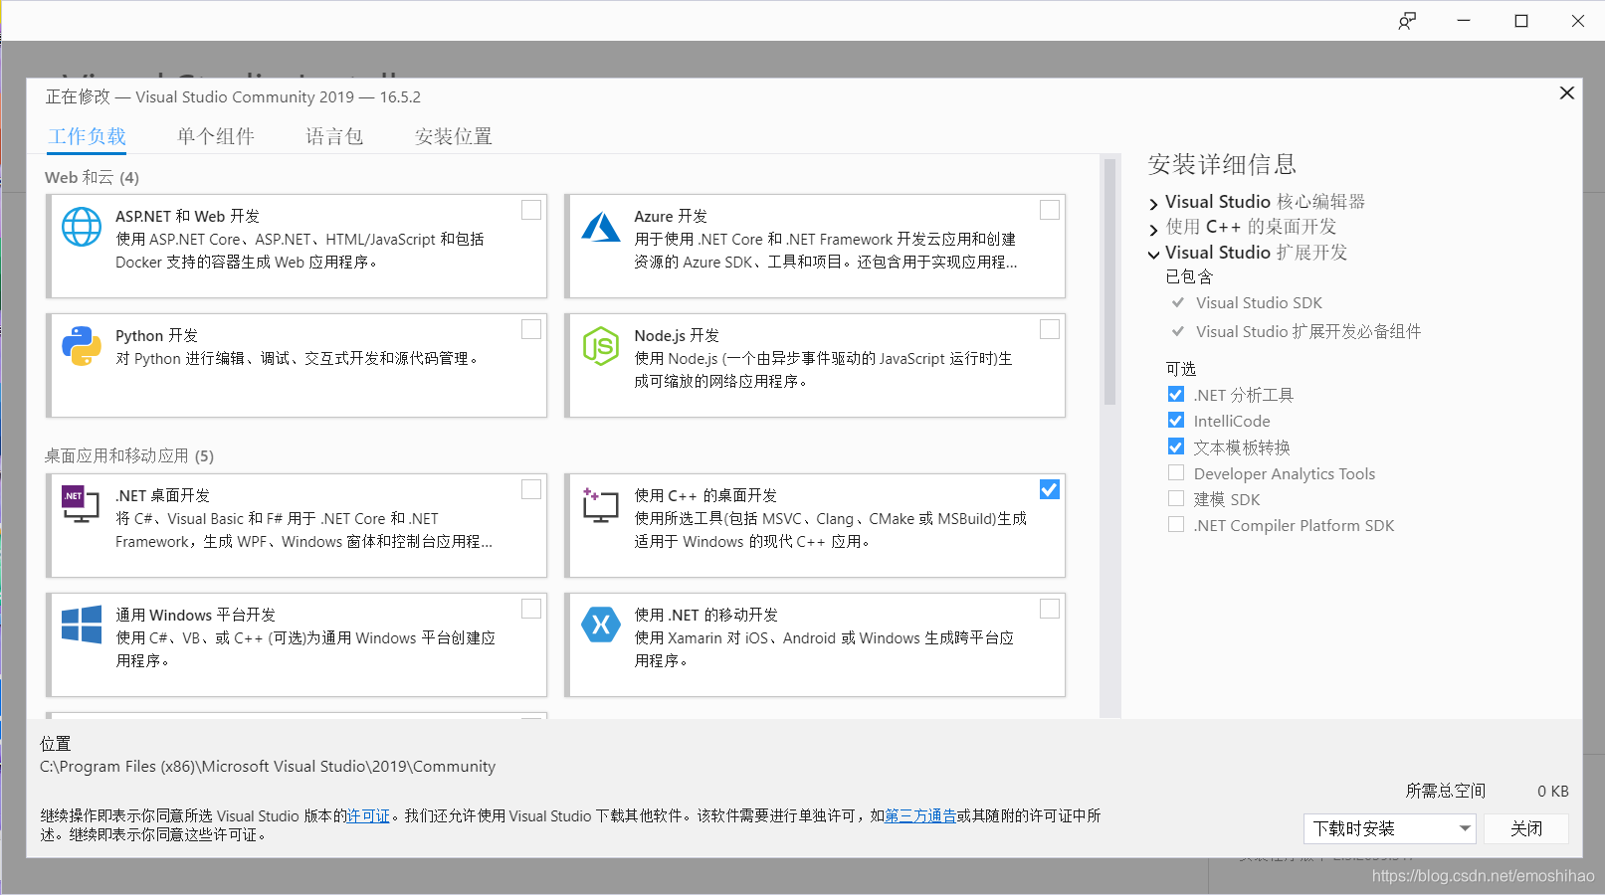Click the Universal Windows Platform logo icon
The height and width of the screenshot is (895, 1605).
(x=82, y=625)
